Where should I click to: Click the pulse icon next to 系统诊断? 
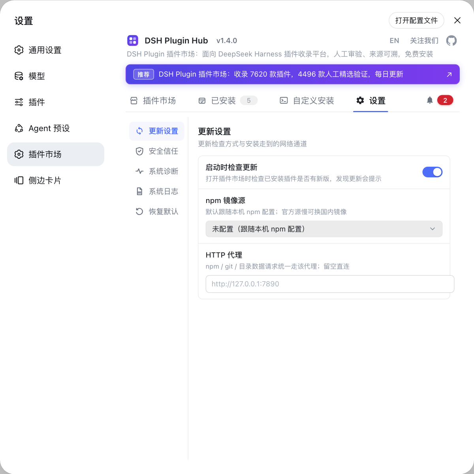[x=139, y=171]
